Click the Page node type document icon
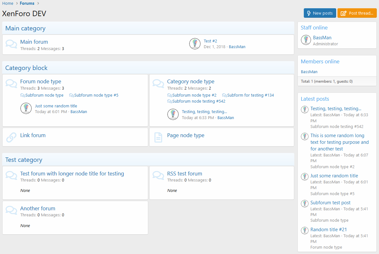 (x=158, y=137)
